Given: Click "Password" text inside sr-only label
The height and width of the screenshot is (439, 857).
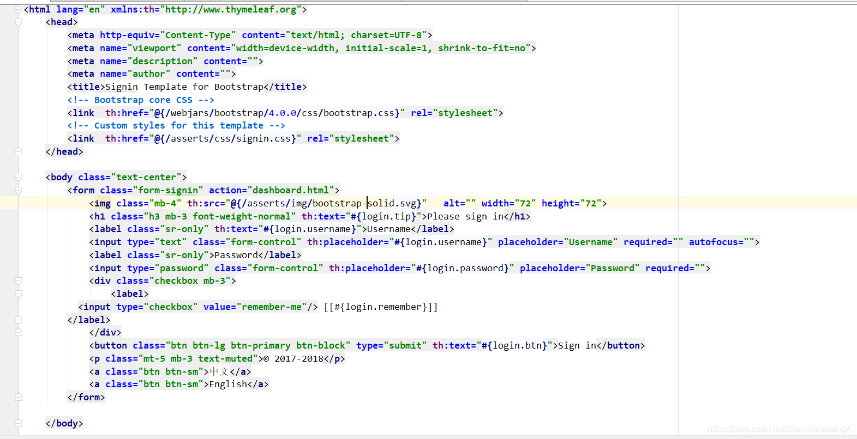Looking at the screenshot, I should [236, 255].
